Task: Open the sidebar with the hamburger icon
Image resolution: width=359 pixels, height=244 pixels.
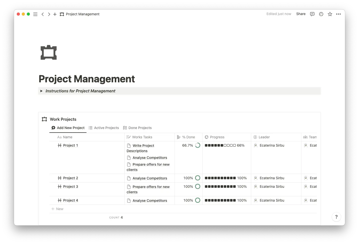Action: [35, 14]
